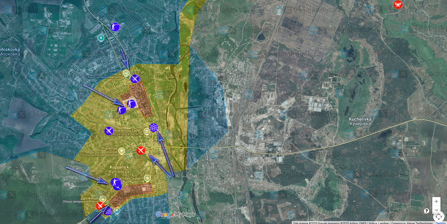Screen dimensions: 447x224
Task: Click the Нова пошта №2 label
Action: [128, 131]
